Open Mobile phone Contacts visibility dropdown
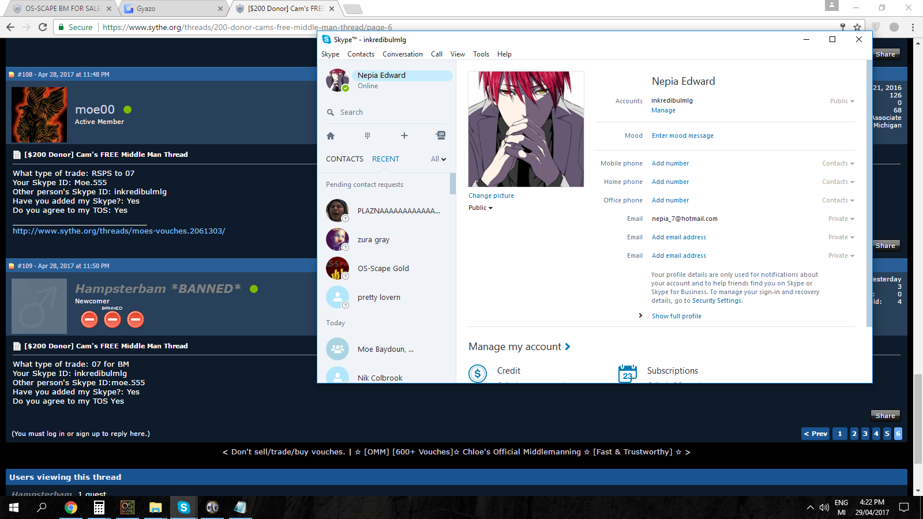The image size is (923, 519). coord(838,163)
